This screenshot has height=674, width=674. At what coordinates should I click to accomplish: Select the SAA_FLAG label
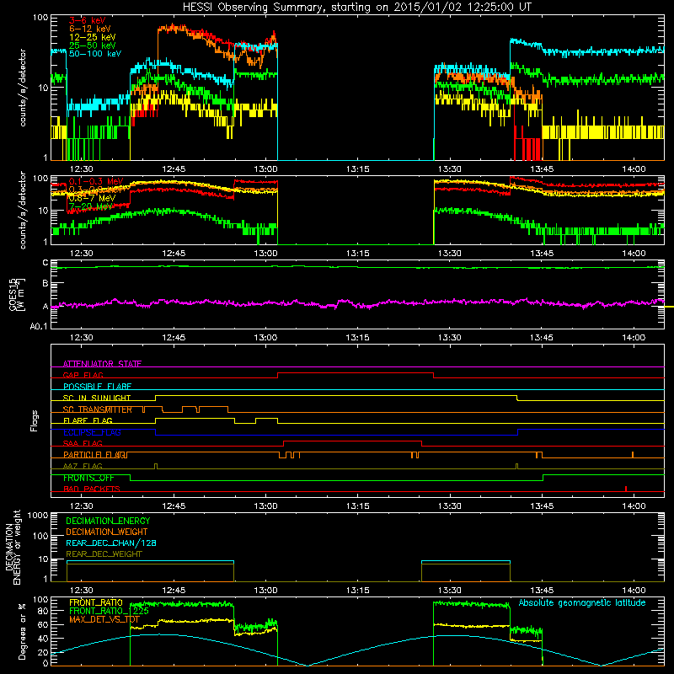pos(83,443)
